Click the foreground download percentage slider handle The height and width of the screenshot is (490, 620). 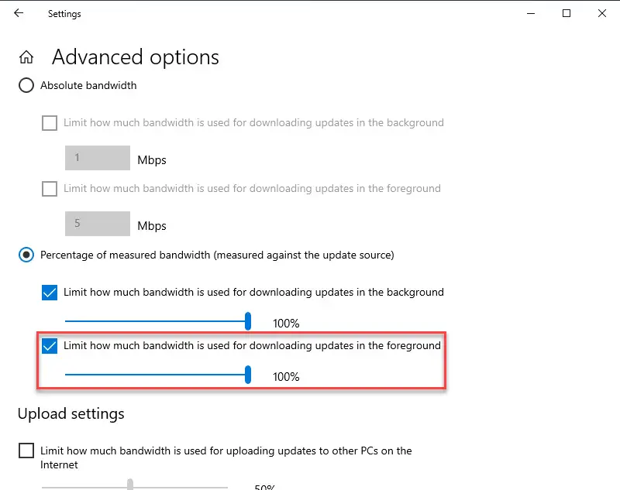click(248, 375)
